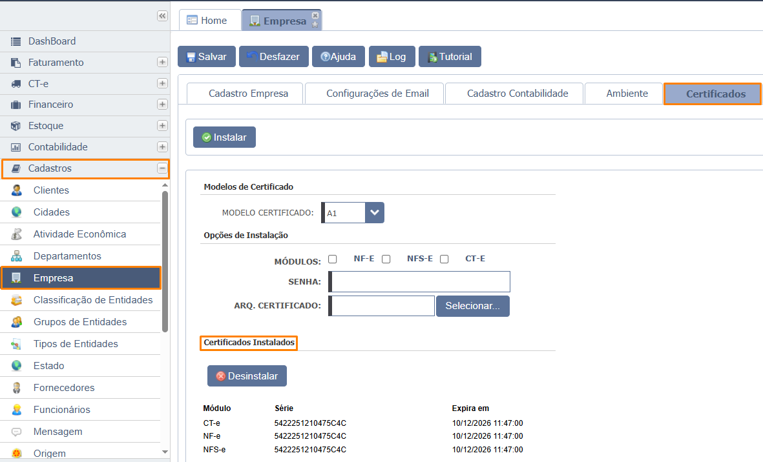
Task: Collapse the sidebar with the double-chevron icon
Action: (162, 16)
